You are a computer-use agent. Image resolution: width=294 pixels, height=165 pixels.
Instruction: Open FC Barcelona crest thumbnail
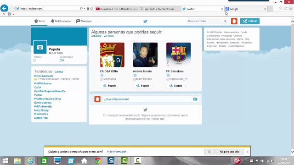tap(179, 55)
